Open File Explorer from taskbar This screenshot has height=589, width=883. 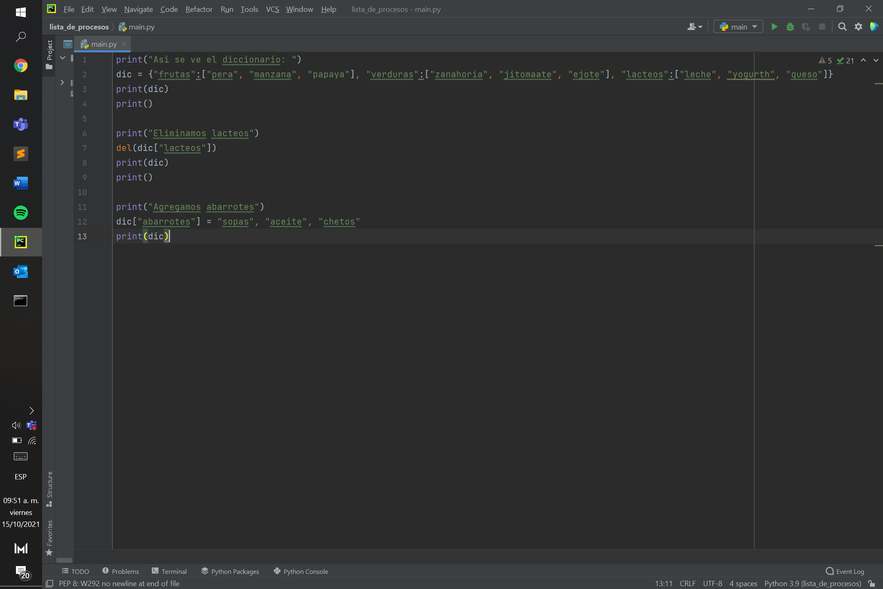21,95
